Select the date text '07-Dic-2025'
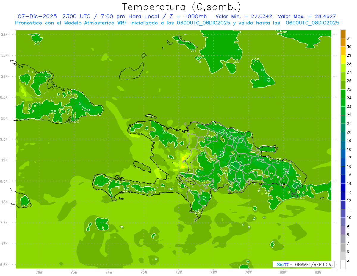The width and height of the screenshot is (357, 276). [x=37, y=17]
